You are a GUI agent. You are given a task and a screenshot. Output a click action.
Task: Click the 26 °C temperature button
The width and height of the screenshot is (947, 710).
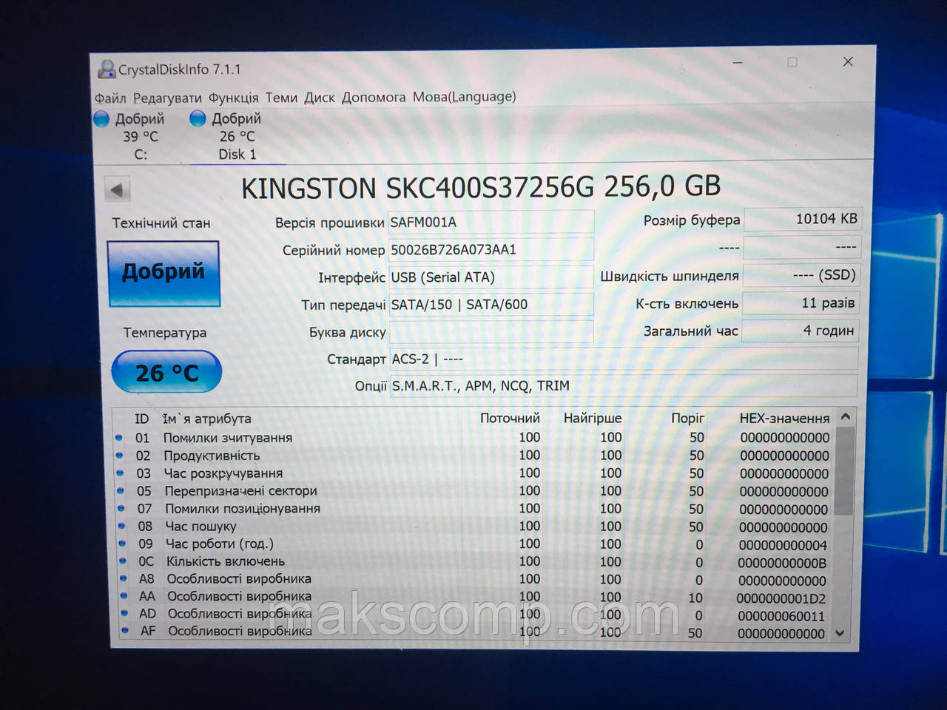tap(166, 373)
